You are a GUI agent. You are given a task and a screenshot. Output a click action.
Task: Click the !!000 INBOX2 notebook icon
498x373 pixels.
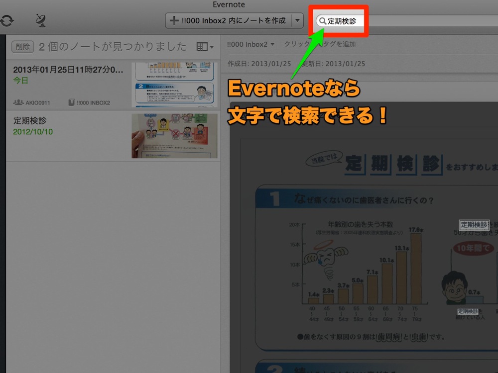(72, 102)
